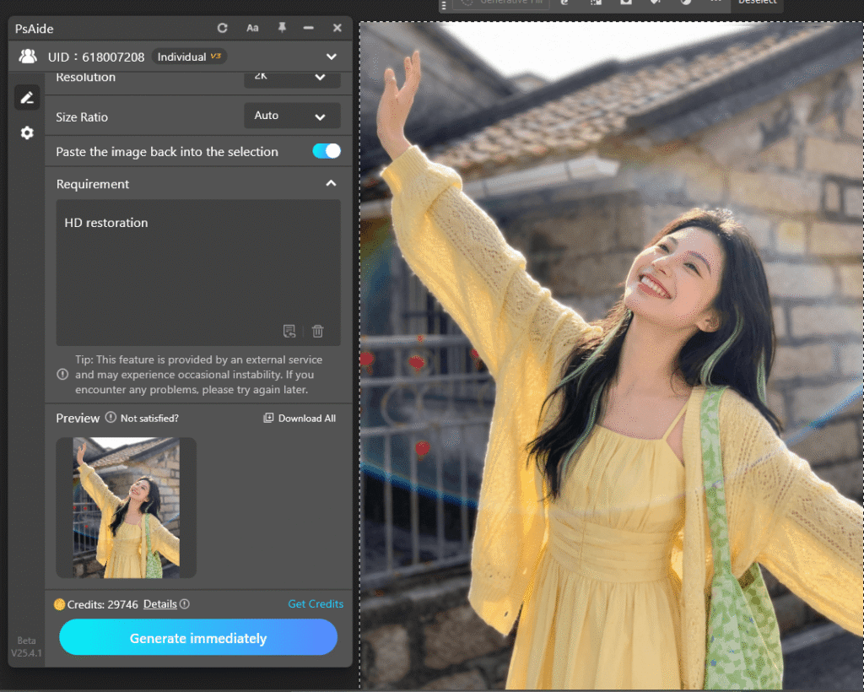Screen dimensions: 864x692
Task: Click Deselect in the Photoshop toolbar
Action: (757, 3)
